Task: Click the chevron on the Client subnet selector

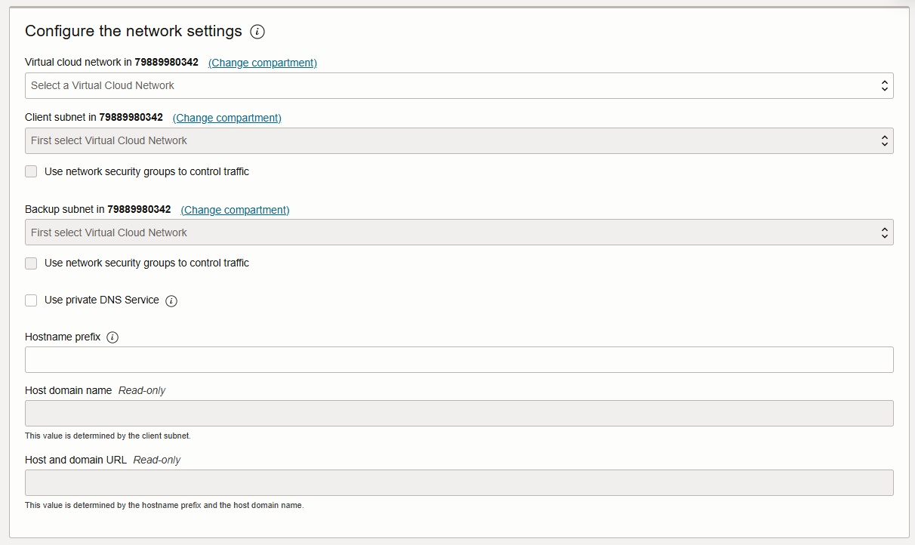Action: point(884,140)
